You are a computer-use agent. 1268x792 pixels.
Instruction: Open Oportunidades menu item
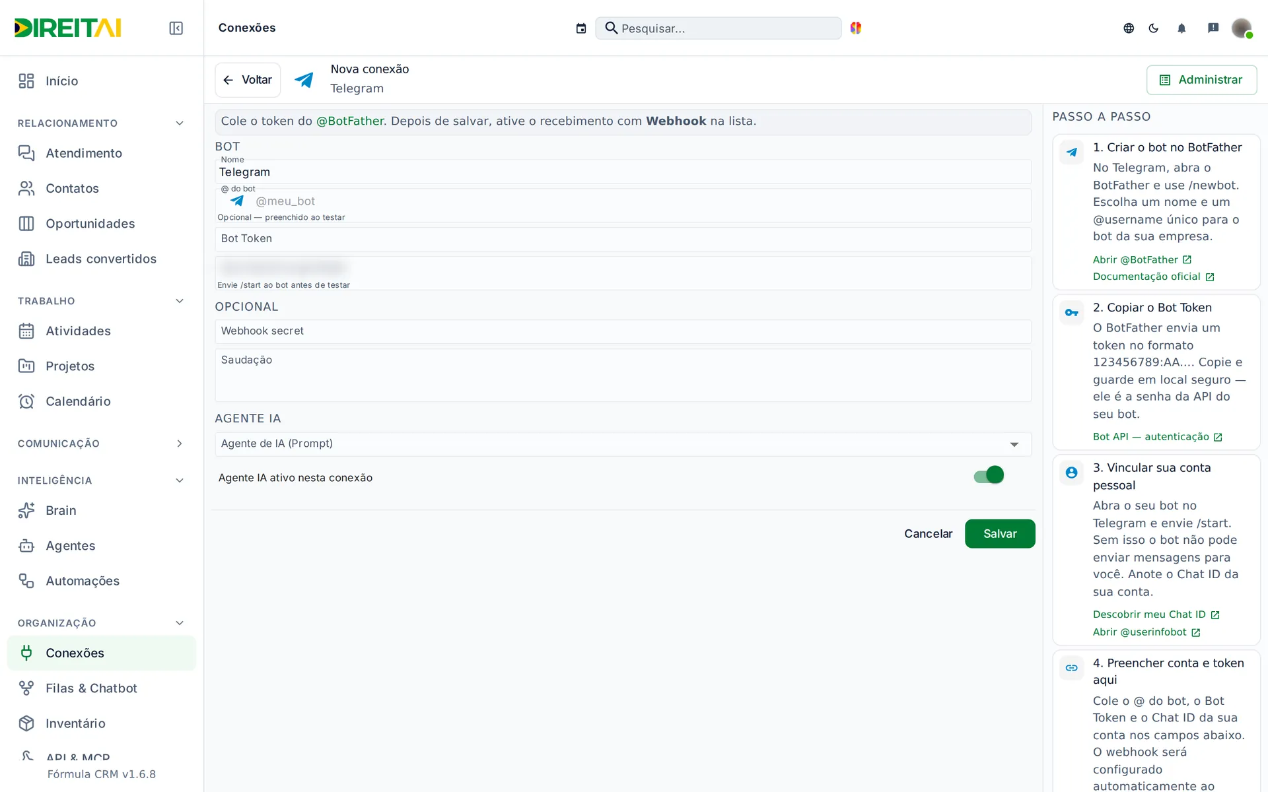pyautogui.click(x=102, y=224)
